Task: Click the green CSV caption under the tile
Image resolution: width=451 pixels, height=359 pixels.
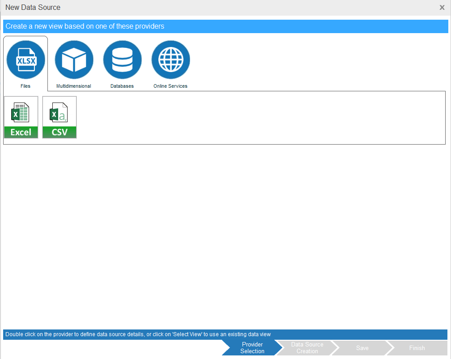Action: (60, 132)
